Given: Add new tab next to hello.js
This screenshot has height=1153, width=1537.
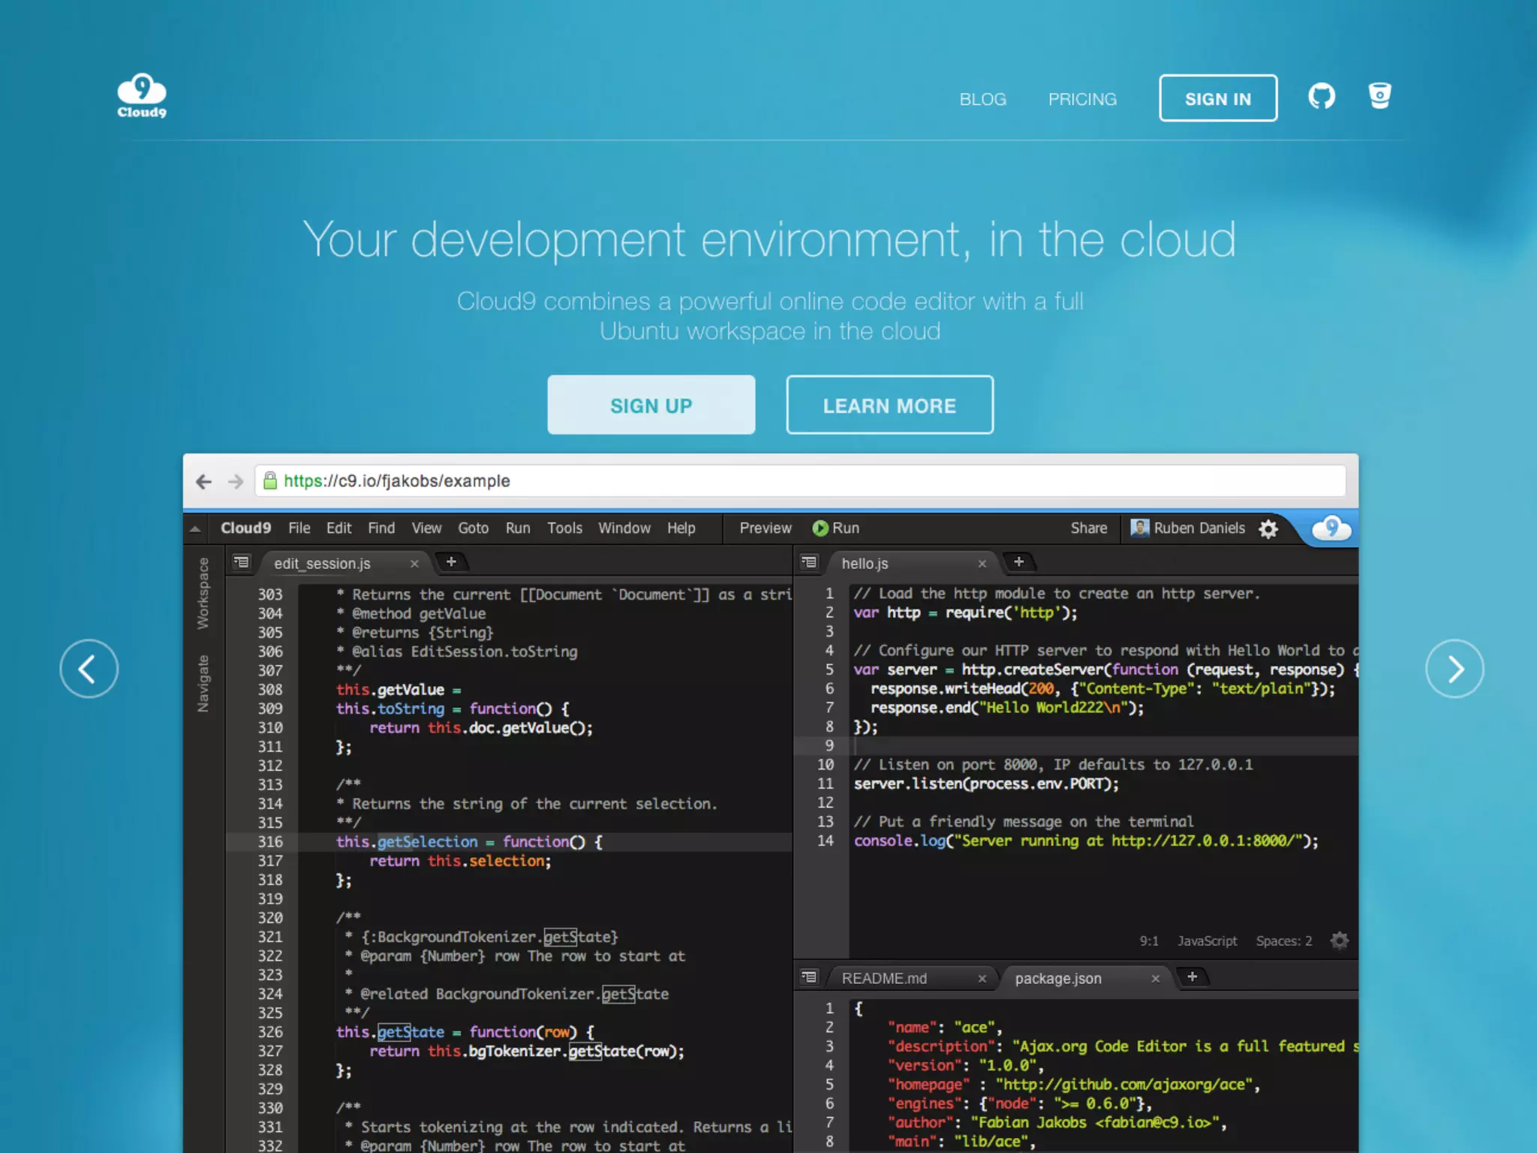Looking at the screenshot, I should pyautogui.click(x=1018, y=561).
